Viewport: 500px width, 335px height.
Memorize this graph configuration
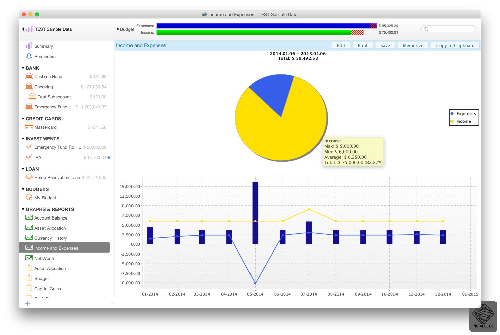coord(413,45)
